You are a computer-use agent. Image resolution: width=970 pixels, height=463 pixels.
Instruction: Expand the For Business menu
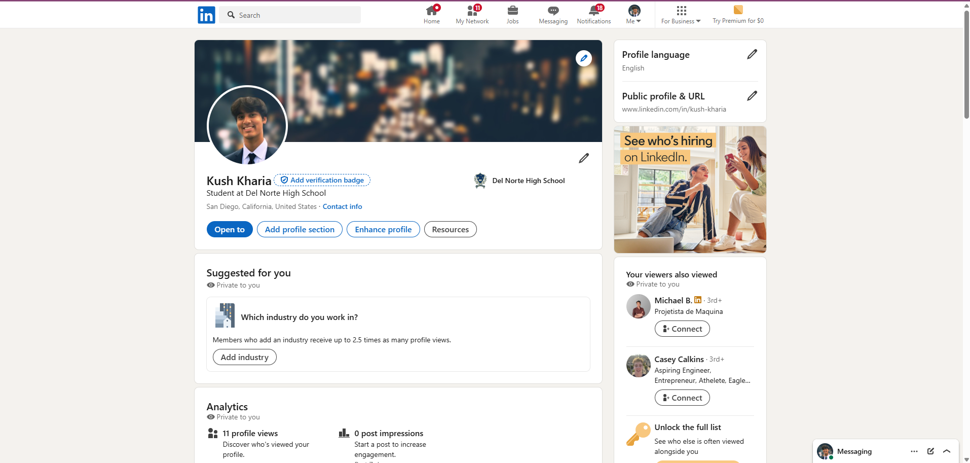point(681,14)
